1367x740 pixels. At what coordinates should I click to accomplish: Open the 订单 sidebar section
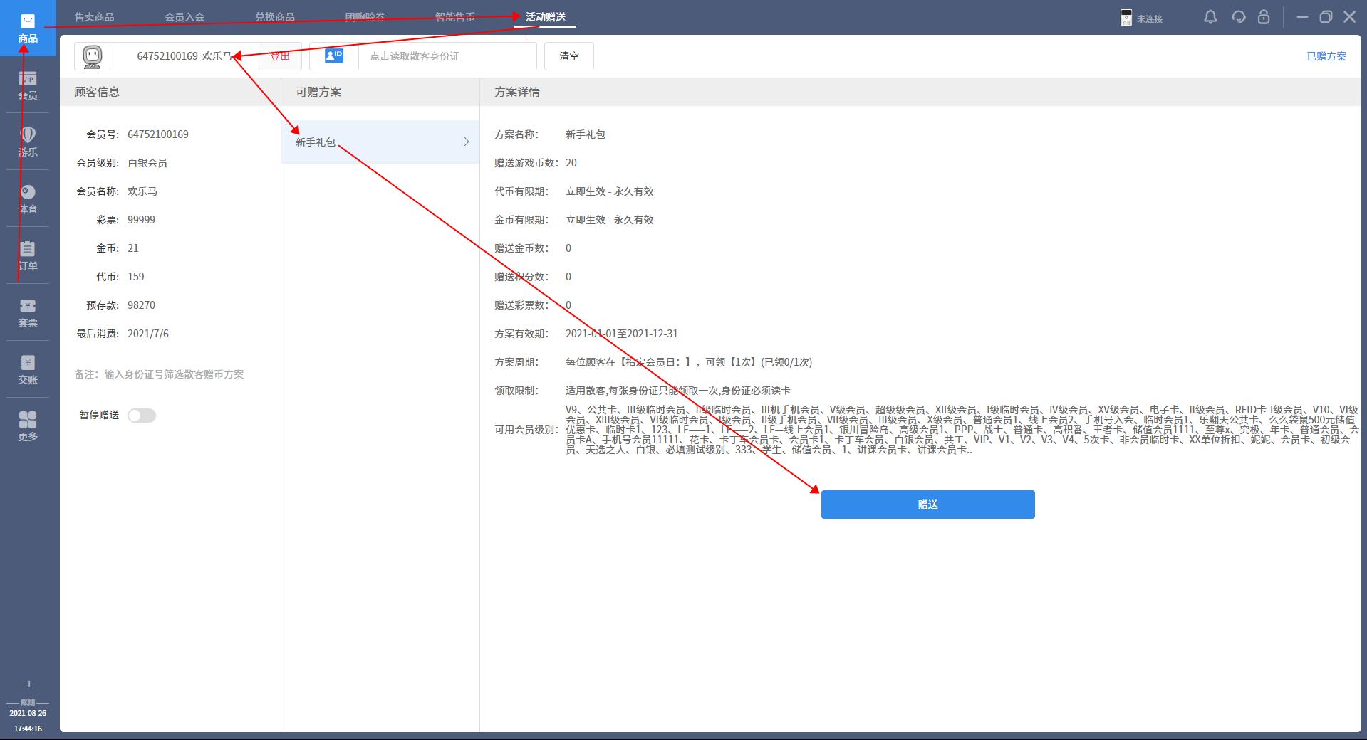pyautogui.click(x=28, y=256)
